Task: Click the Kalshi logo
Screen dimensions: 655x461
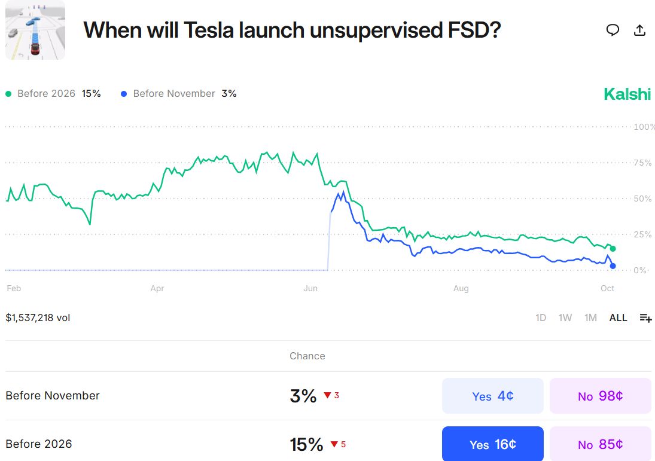Action: [x=627, y=94]
